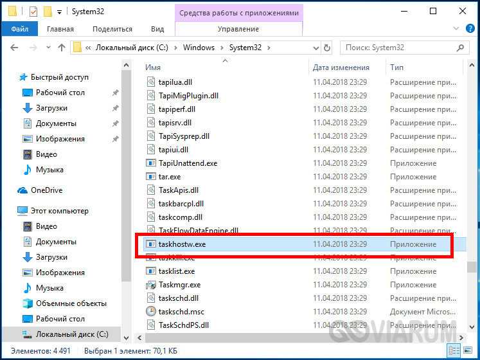Image resolution: width=480 pixels, height=360 pixels.
Task: Click the Видео icon under Quick Access
Action: pyautogui.click(x=28, y=154)
